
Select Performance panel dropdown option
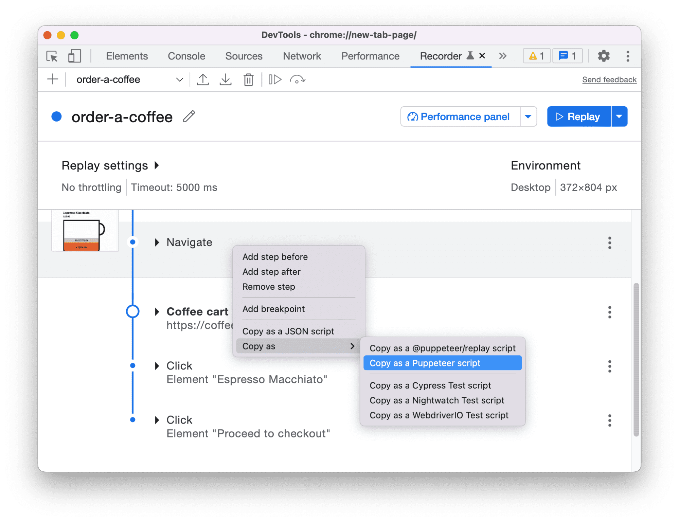point(528,116)
